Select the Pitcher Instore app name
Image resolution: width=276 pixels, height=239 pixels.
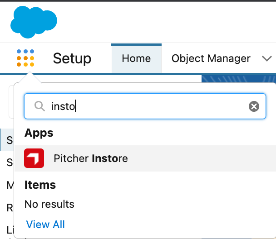pos(91,158)
